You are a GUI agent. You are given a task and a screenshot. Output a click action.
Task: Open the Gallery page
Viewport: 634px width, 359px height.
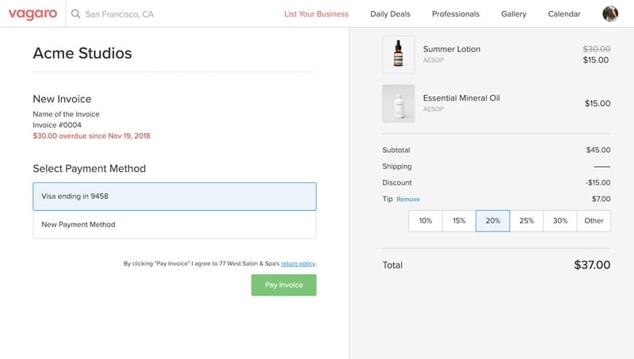coord(514,14)
